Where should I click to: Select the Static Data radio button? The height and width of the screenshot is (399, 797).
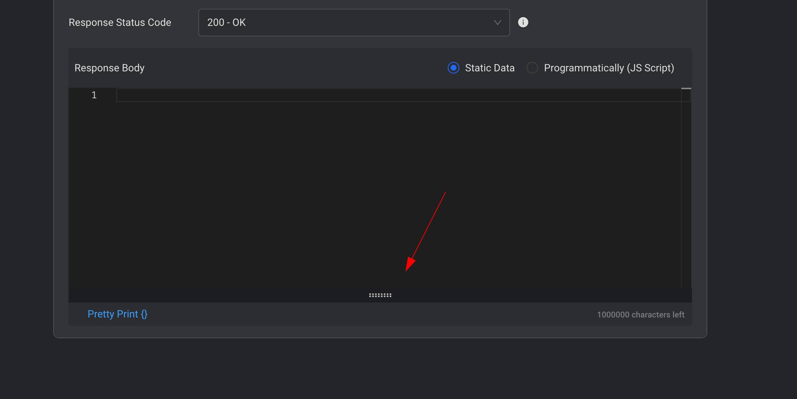[x=453, y=68]
